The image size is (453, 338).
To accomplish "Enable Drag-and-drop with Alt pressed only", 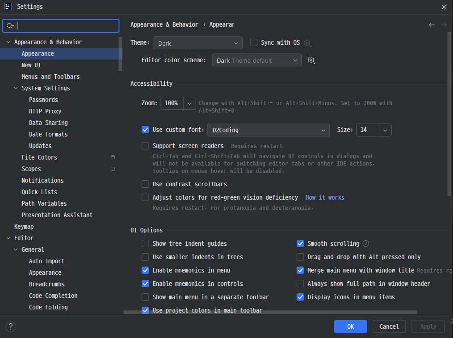I will coord(300,257).
